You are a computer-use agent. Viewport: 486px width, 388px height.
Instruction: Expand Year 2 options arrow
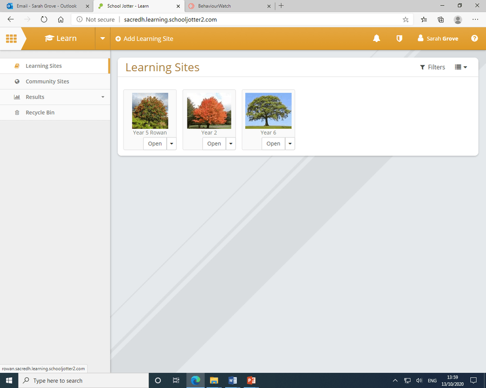(231, 143)
